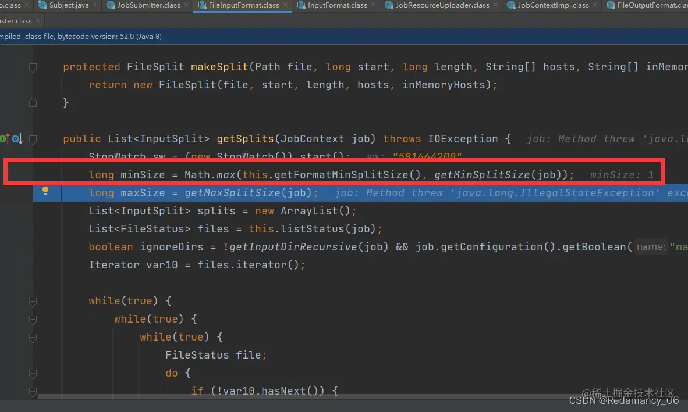Viewport: 688px width, 412px height.
Task: Click 'getConfiguration()' in the ignoreDirs line
Action: pyautogui.click(x=498, y=247)
